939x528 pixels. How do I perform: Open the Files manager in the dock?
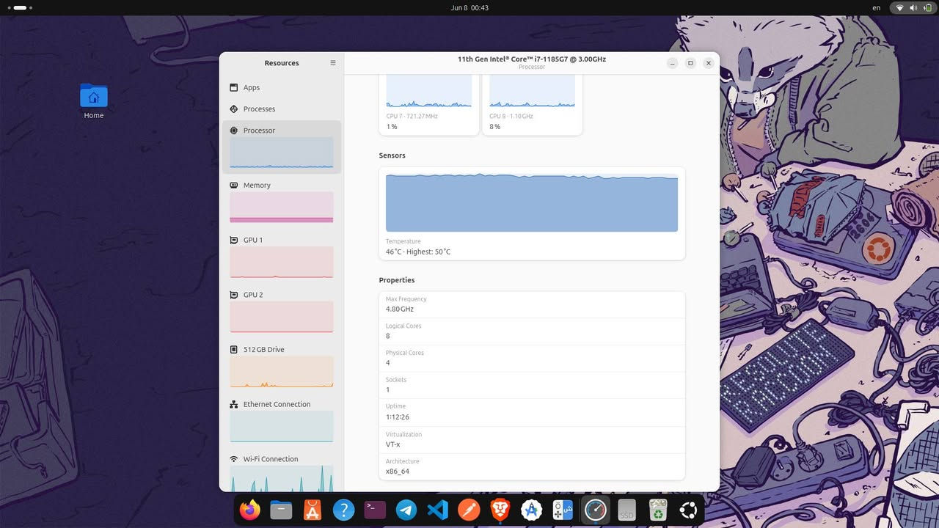(281, 510)
